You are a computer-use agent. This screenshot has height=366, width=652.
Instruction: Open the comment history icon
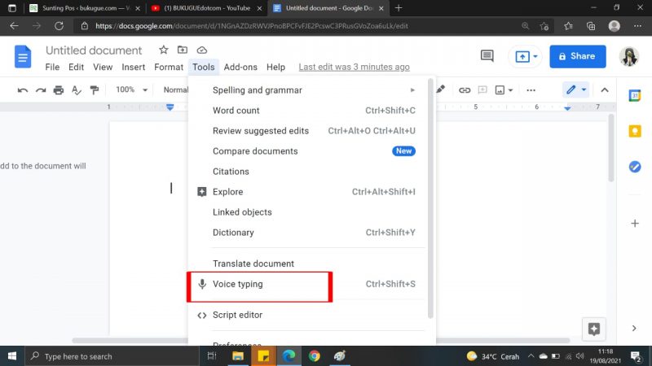point(487,56)
